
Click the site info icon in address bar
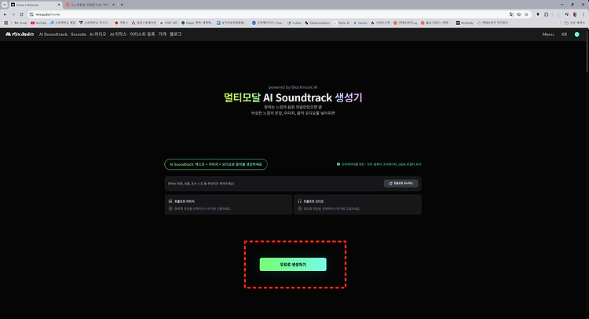(x=32, y=14)
